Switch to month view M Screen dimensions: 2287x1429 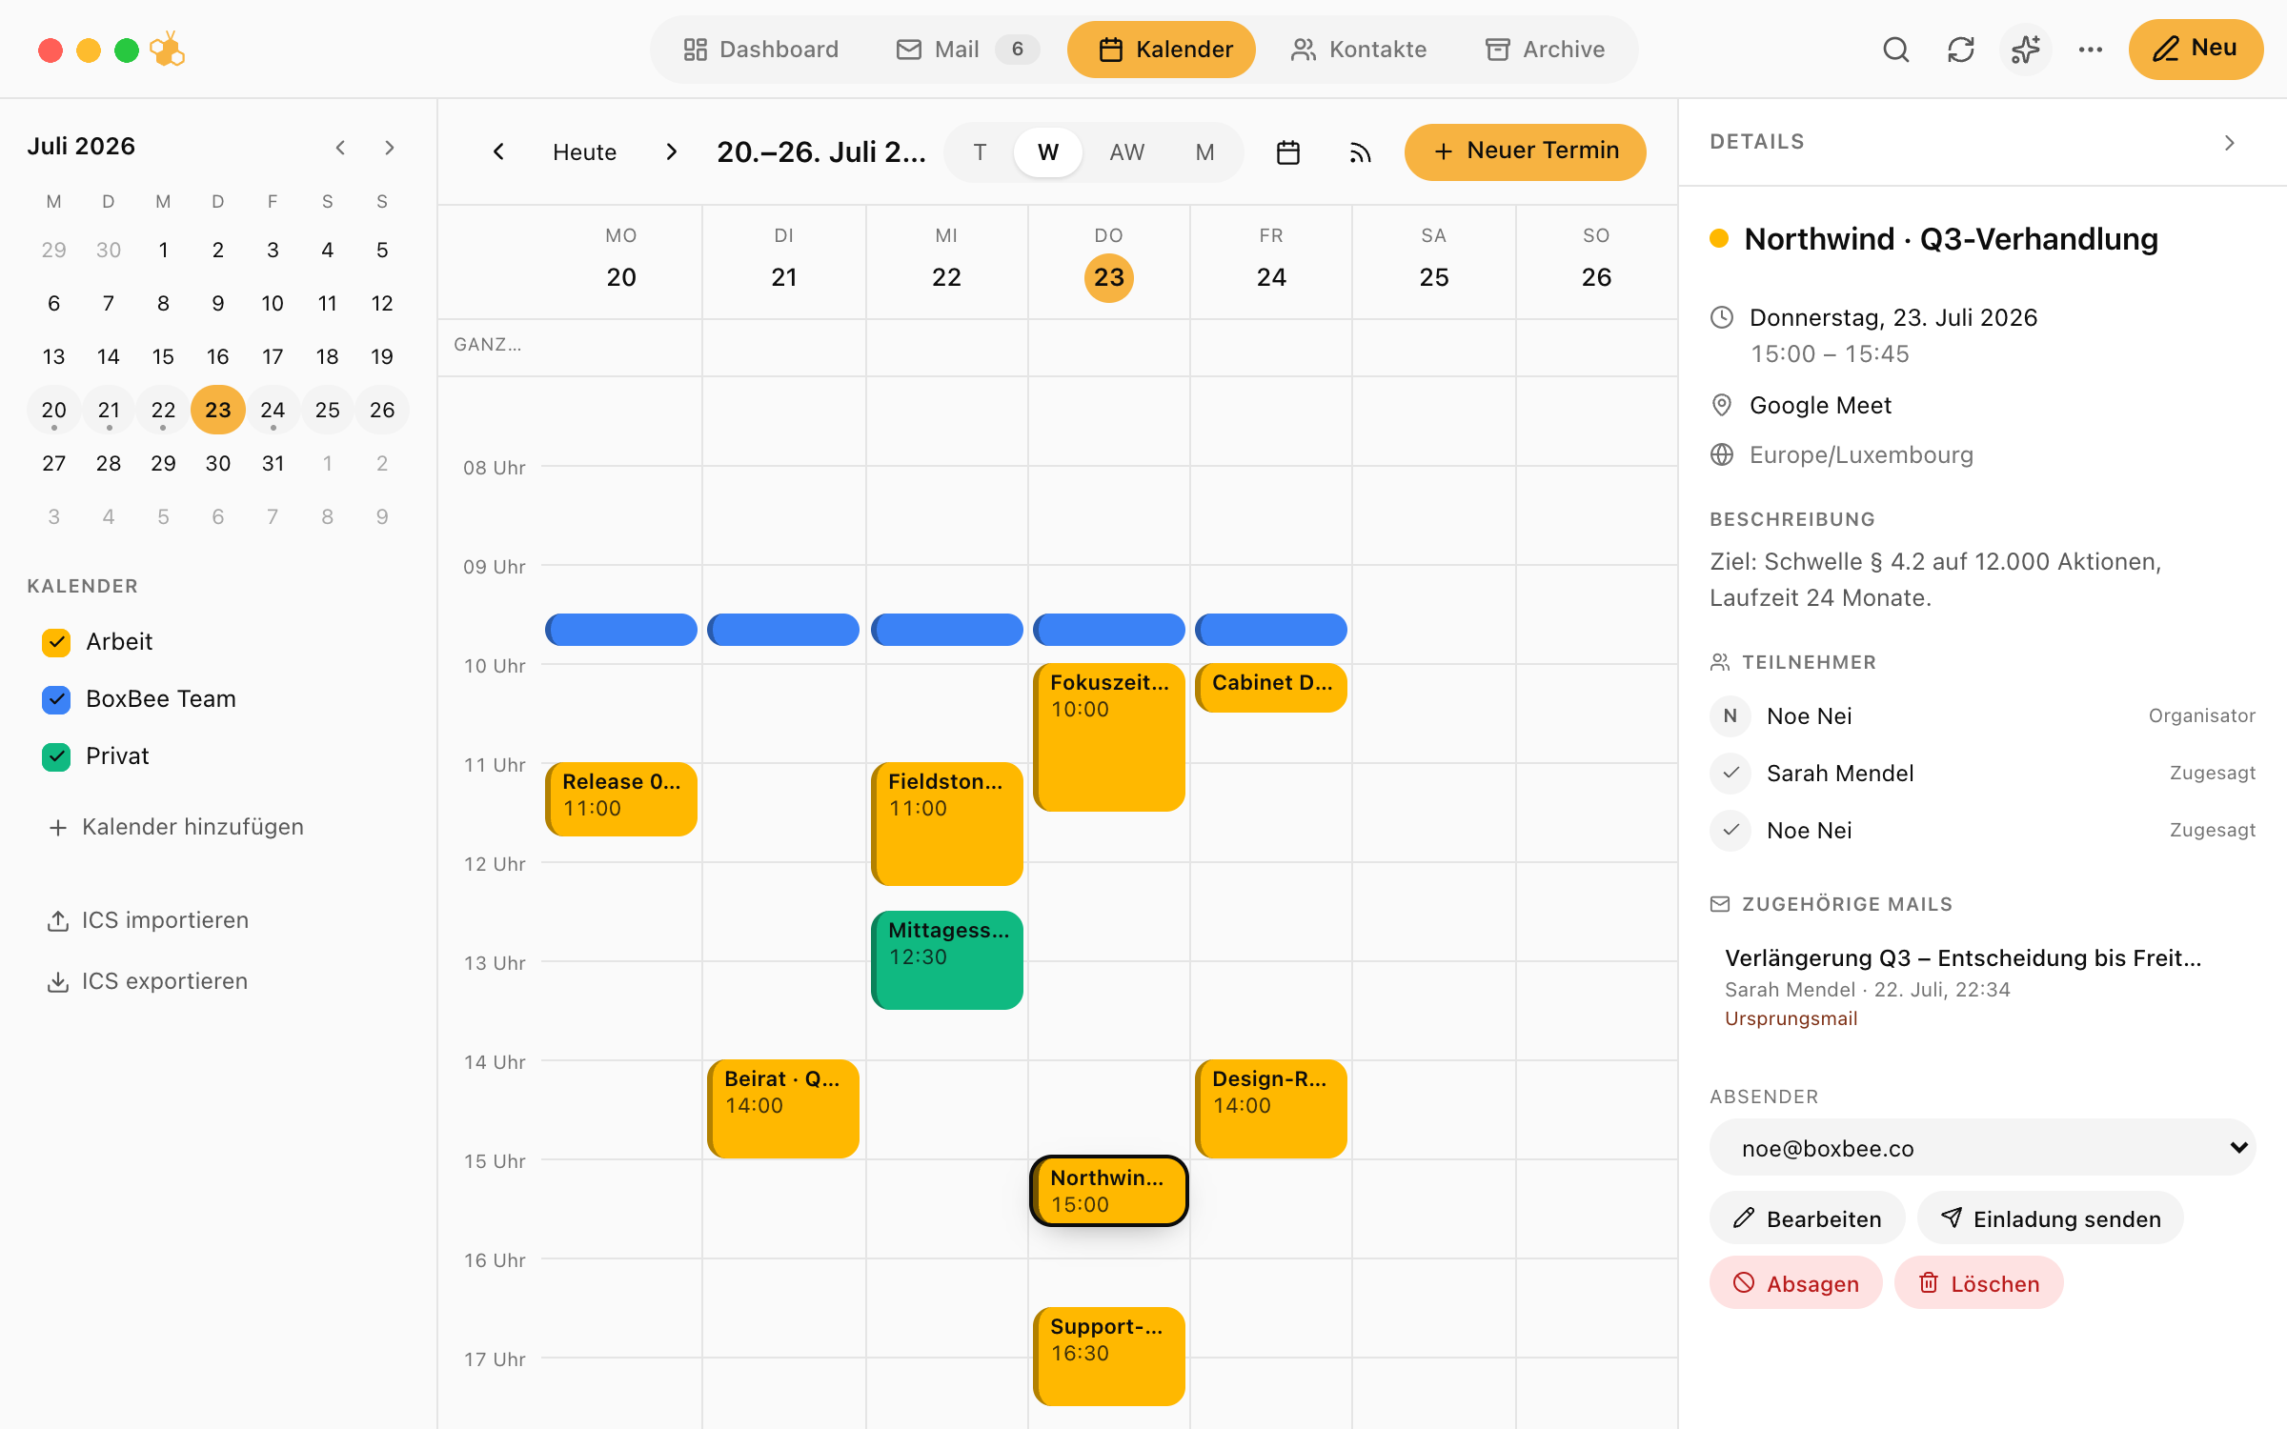point(1205,152)
